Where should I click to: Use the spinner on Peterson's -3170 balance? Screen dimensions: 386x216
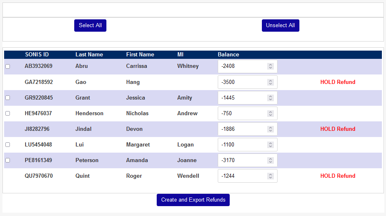tap(270, 160)
